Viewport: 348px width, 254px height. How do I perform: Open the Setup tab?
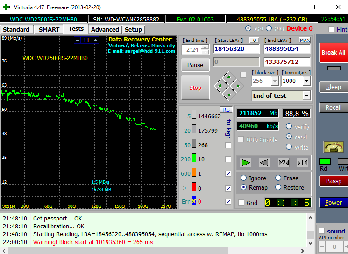tap(133, 29)
